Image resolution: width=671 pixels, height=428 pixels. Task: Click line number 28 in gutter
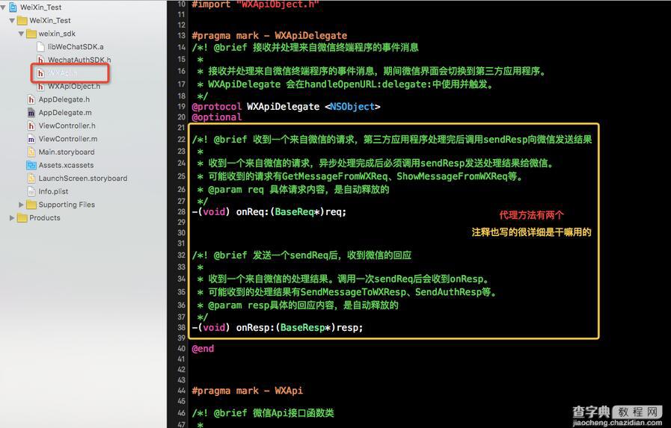pyautogui.click(x=182, y=212)
